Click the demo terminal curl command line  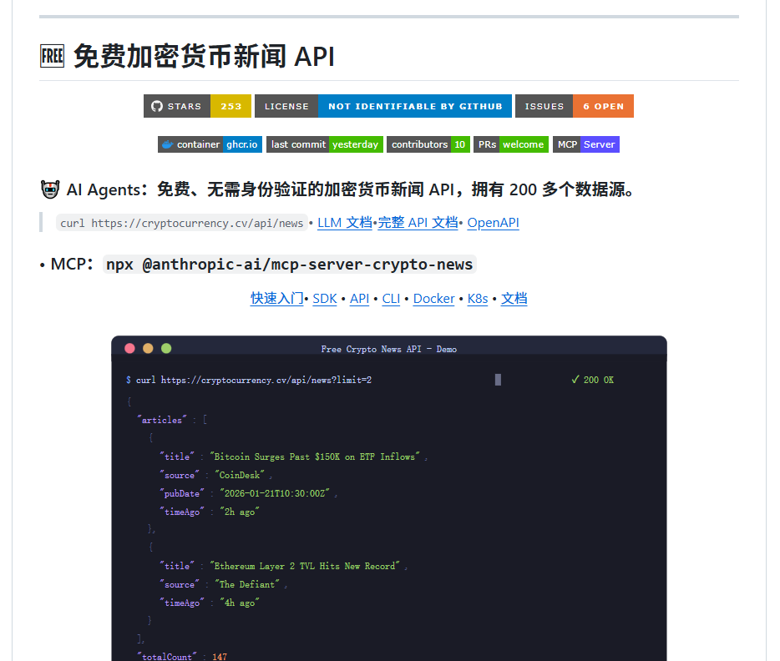[249, 381]
